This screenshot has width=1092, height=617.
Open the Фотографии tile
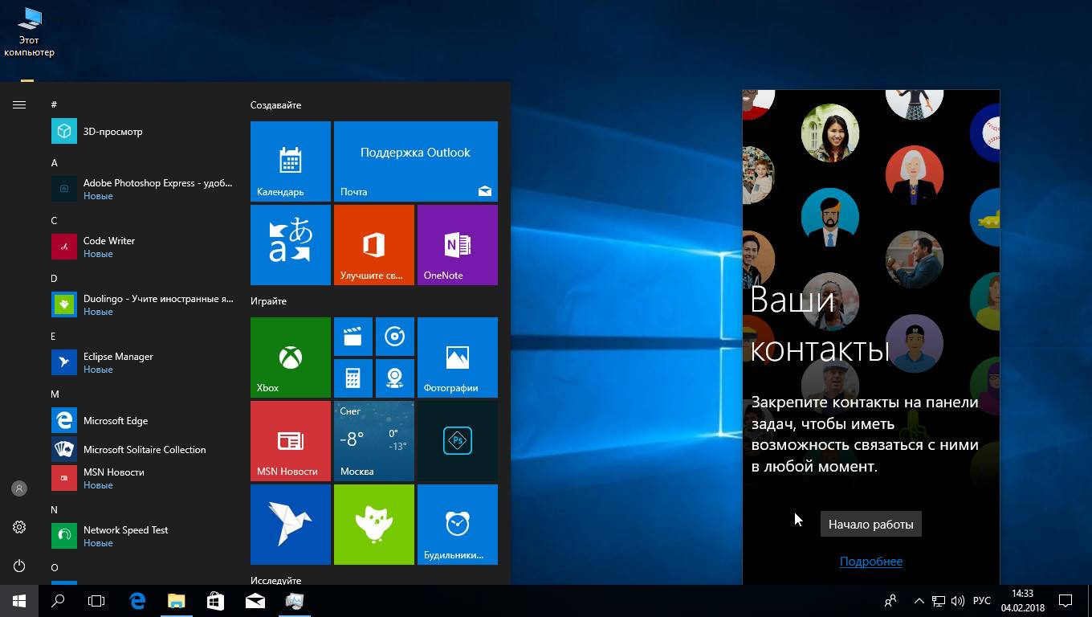click(458, 358)
